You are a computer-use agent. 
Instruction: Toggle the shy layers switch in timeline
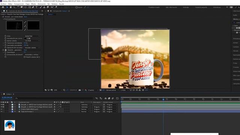click(x=105, y=98)
